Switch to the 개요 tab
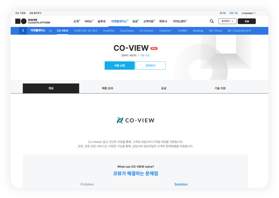 (51, 88)
